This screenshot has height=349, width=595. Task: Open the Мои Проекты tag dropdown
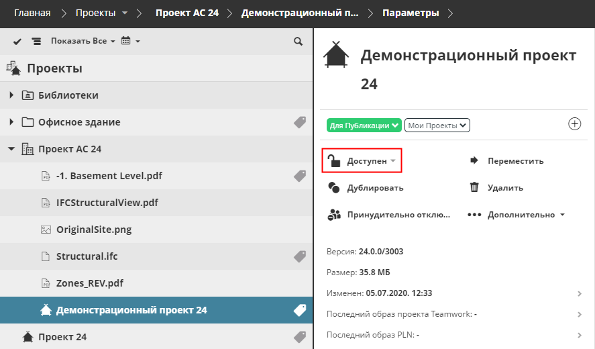pos(437,126)
